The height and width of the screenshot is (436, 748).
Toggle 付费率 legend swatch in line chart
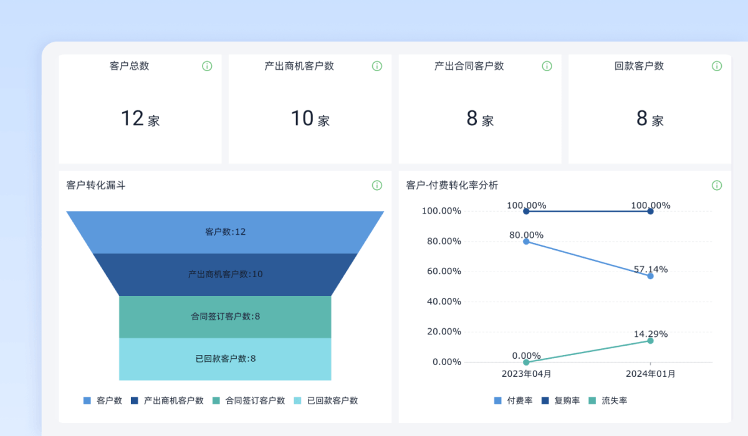coord(497,401)
